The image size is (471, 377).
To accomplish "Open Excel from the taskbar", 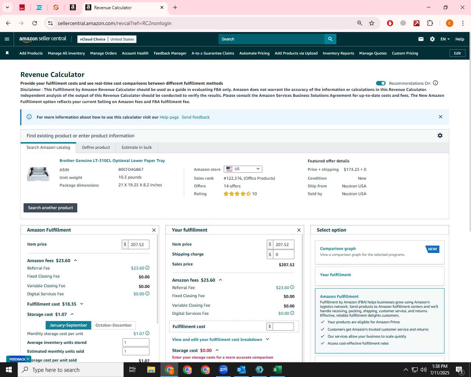I will coord(277,370).
